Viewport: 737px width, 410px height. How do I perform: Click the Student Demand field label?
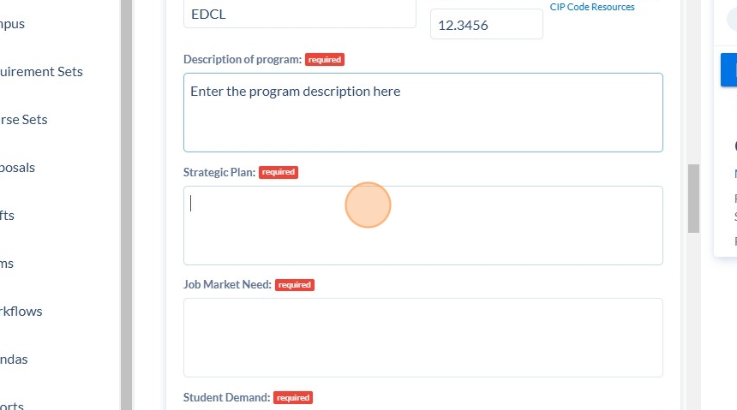point(226,397)
